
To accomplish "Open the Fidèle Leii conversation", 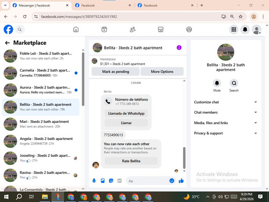I will (41, 56).
